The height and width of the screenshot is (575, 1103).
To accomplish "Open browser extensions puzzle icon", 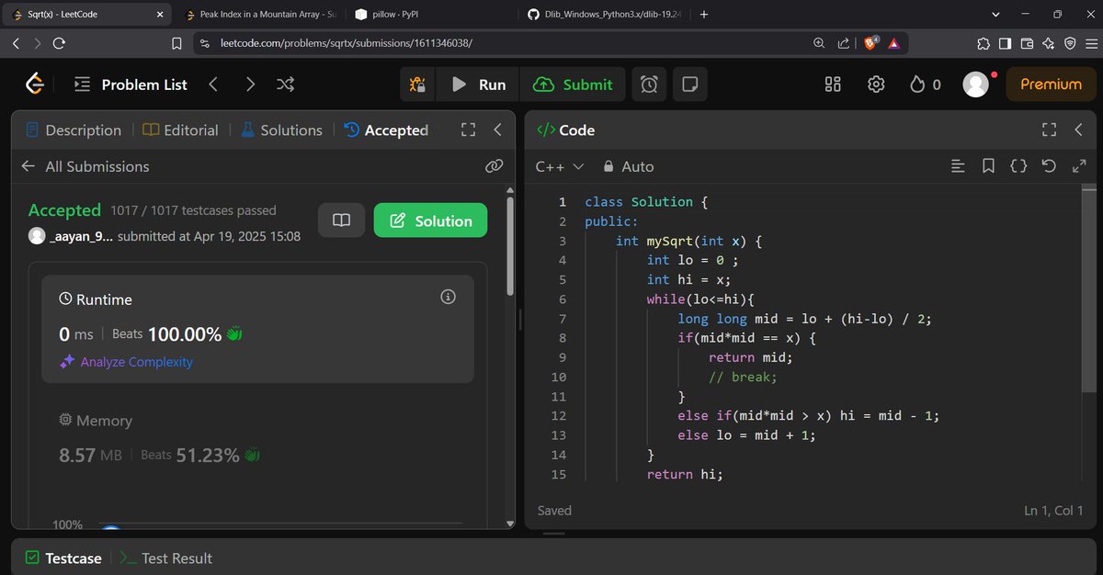I will (x=984, y=43).
